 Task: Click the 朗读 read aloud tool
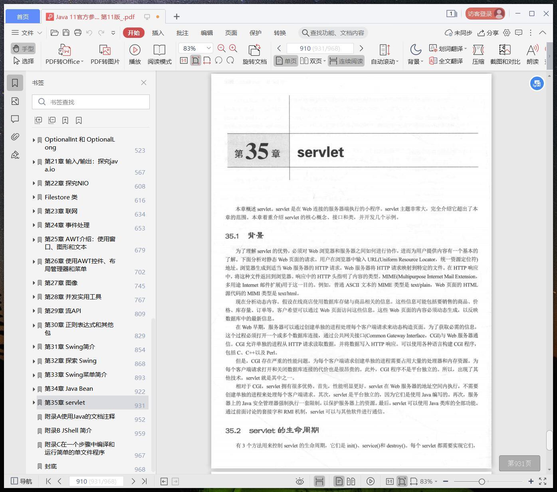coord(533,54)
